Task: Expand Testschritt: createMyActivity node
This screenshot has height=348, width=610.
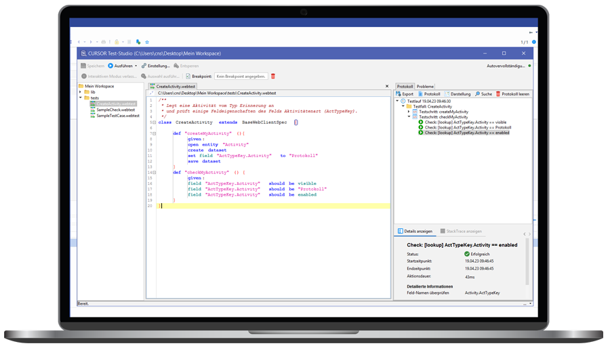Action: (x=409, y=112)
